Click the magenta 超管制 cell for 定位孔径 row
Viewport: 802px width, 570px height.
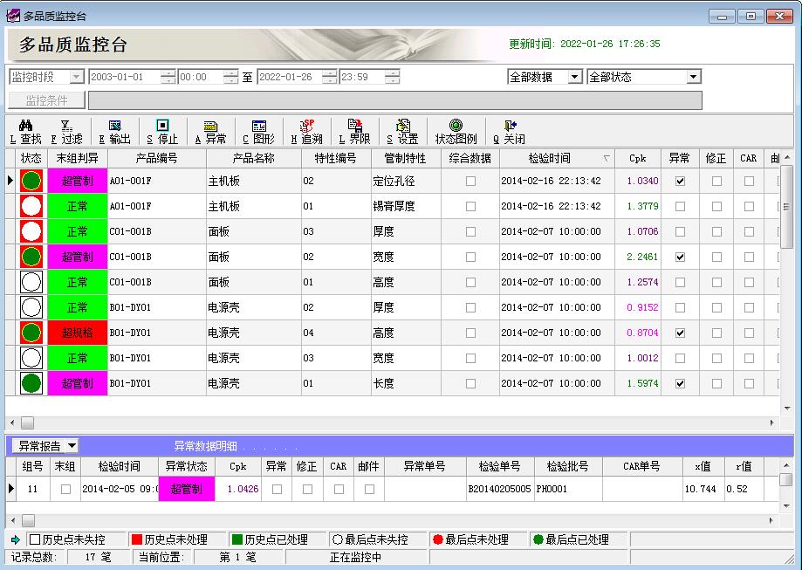(x=78, y=182)
